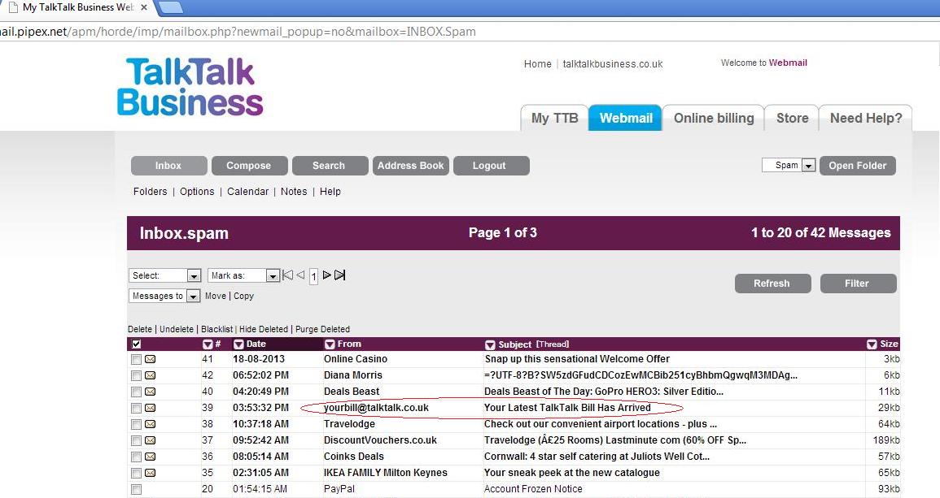Go to the next page arrow
940x498 pixels.
[326, 275]
